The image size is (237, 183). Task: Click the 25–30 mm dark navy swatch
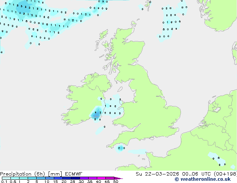pos(76,178)
